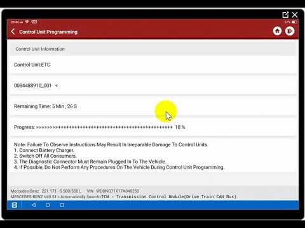Click the Remaining Time: 5 Min, 26 S row

tap(152, 106)
